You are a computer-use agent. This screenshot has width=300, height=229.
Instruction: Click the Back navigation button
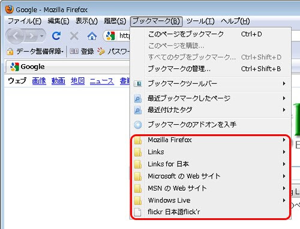pos(15,36)
